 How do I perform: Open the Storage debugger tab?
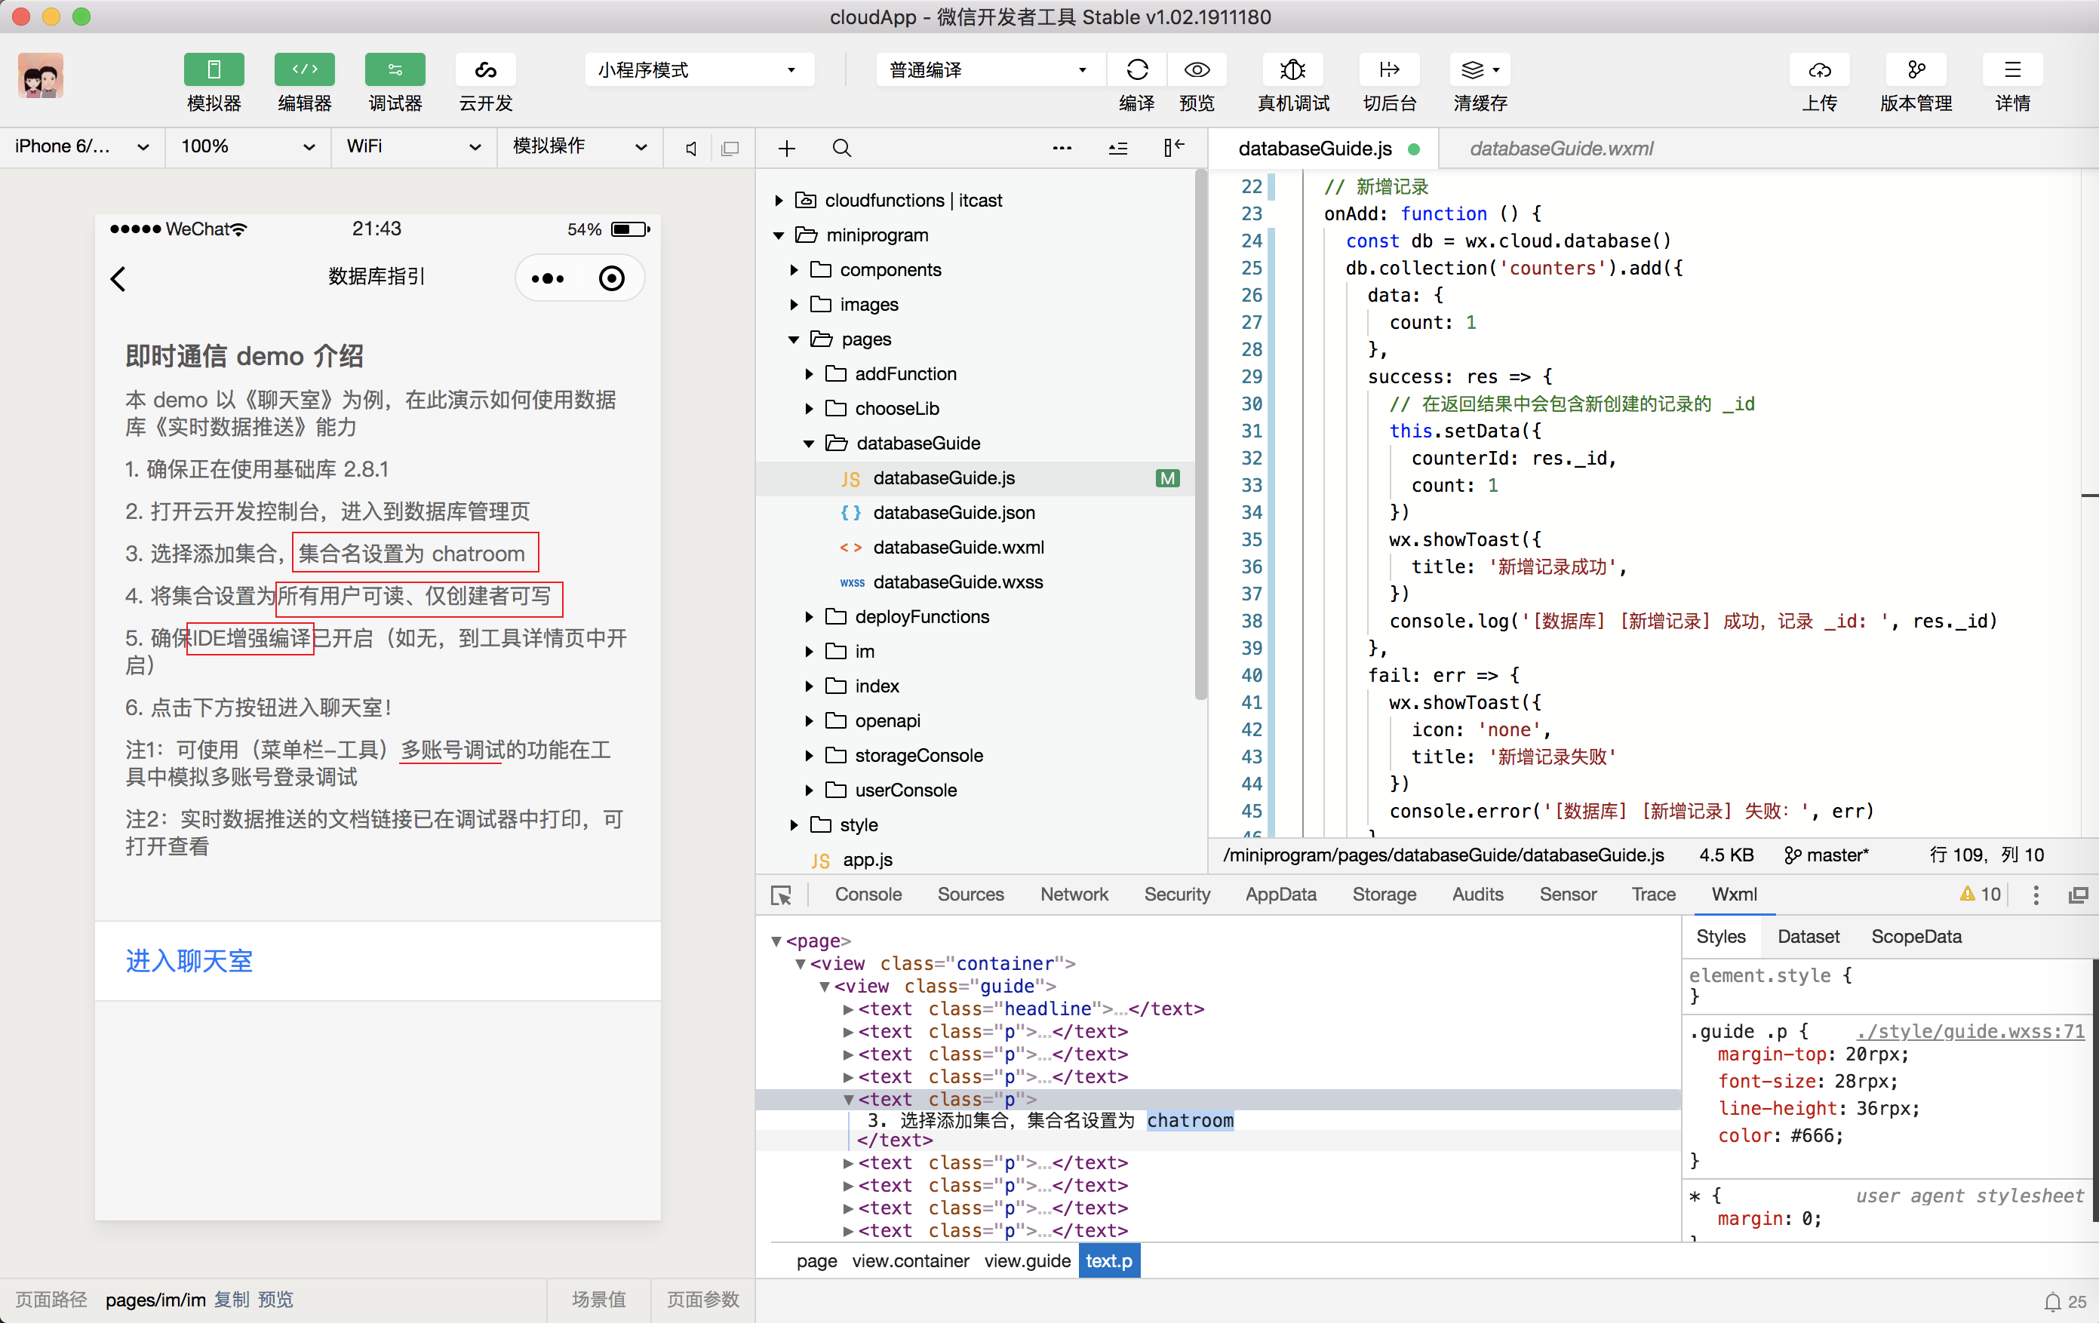[x=1384, y=895]
